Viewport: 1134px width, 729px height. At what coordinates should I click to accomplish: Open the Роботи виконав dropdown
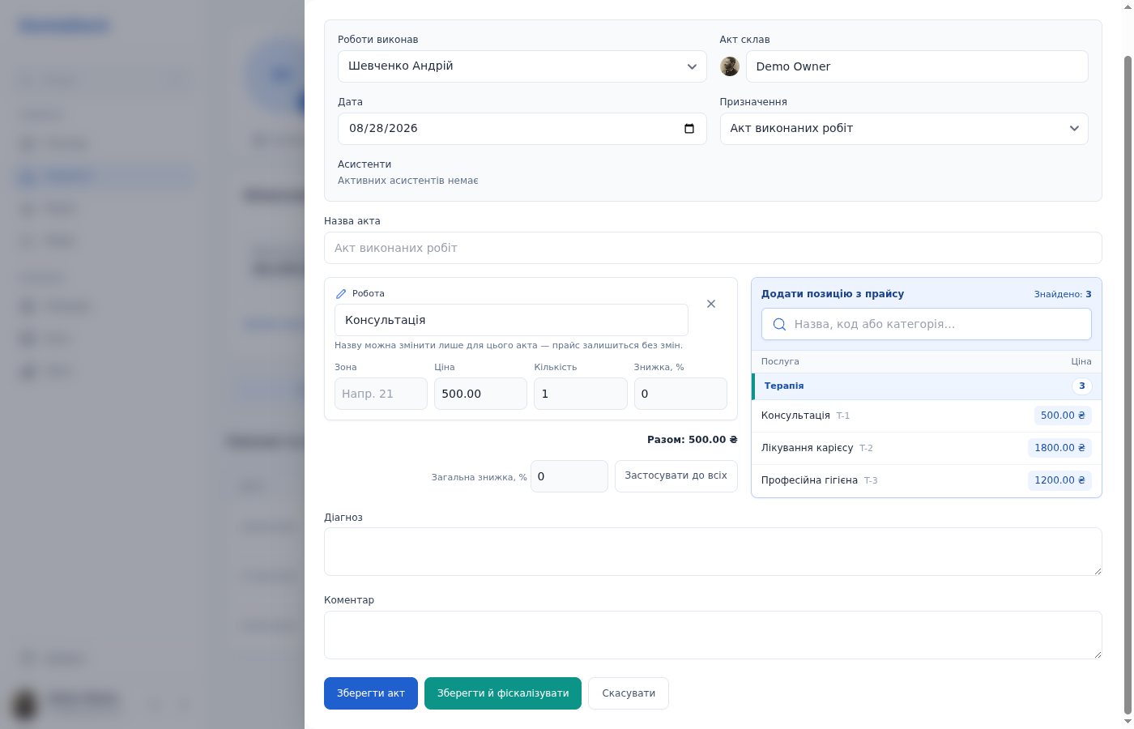tap(522, 66)
